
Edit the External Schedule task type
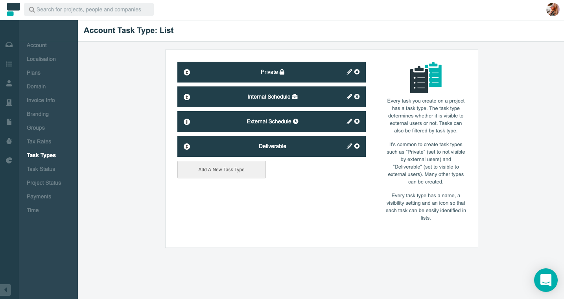click(349, 121)
